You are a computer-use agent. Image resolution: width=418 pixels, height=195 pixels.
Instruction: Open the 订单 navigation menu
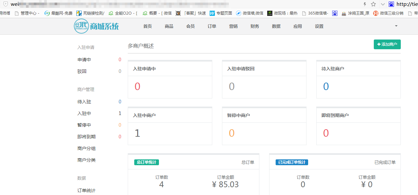point(212,26)
